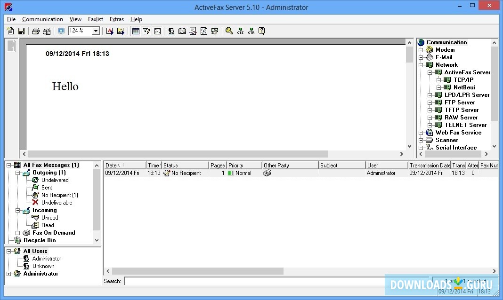Viewport: 503px width, 300px height.
Task: Click preview pane horizontal scrollbar thumb
Action: coord(178,154)
